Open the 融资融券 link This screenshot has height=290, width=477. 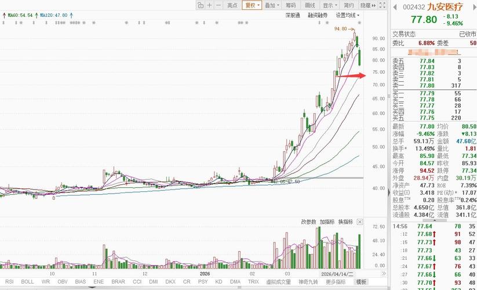point(318,15)
